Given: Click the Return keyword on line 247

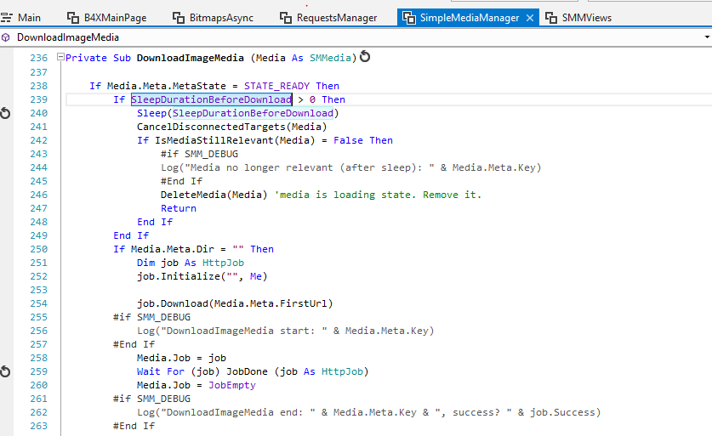Looking at the screenshot, I should coord(179,208).
